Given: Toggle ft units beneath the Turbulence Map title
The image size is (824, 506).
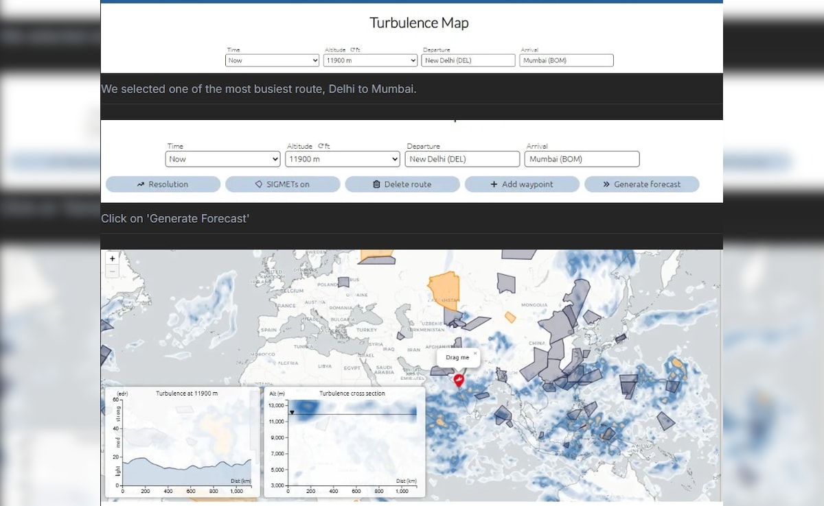Looking at the screenshot, I should [355, 49].
